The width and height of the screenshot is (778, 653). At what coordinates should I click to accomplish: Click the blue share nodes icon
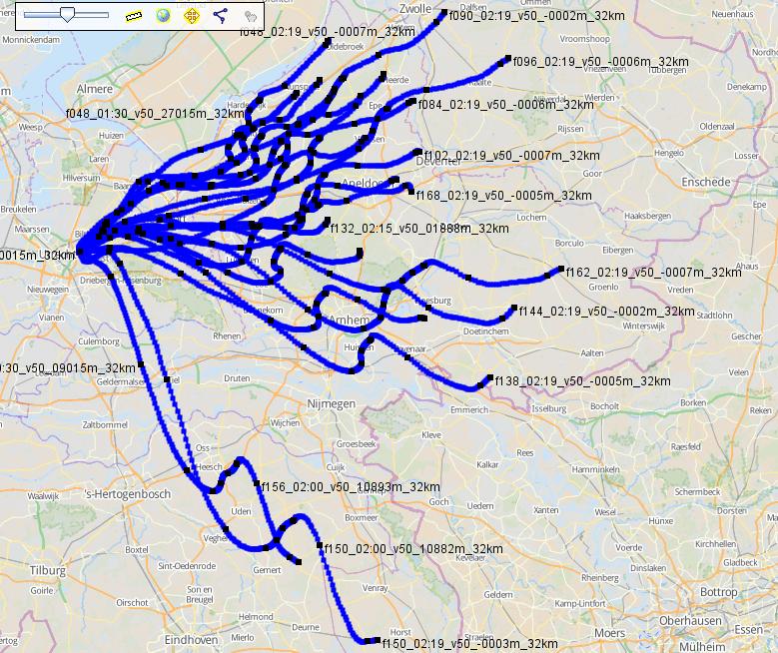coord(221,16)
